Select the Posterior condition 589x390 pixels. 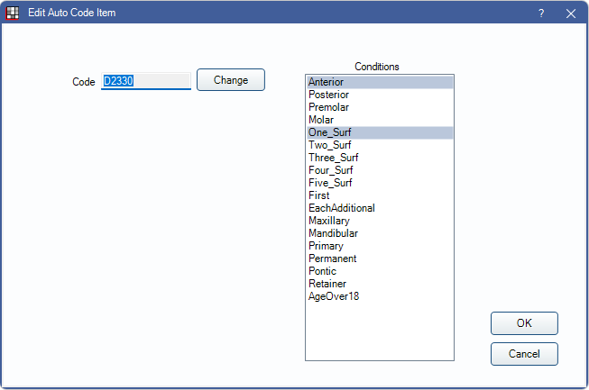tap(328, 95)
